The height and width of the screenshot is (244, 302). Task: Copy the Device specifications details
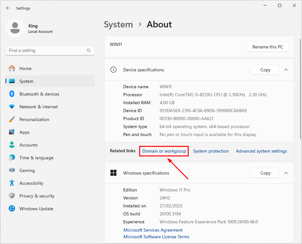tap(265, 70)
